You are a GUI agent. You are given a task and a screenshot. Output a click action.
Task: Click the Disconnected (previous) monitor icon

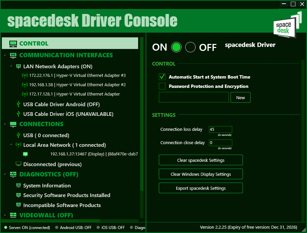[18, 164]
